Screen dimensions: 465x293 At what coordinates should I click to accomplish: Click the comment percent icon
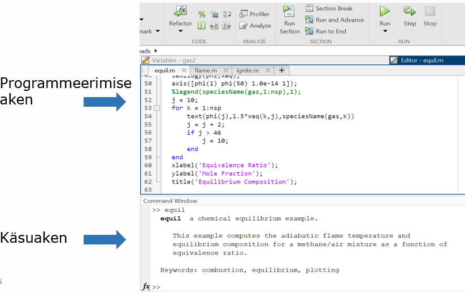coord(202,14)
